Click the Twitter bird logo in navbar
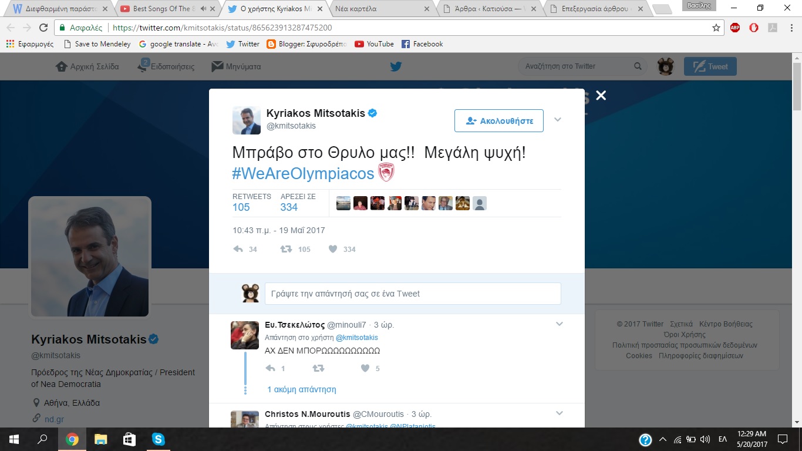Screen dimensions: 802x451 tap(396, 66)
